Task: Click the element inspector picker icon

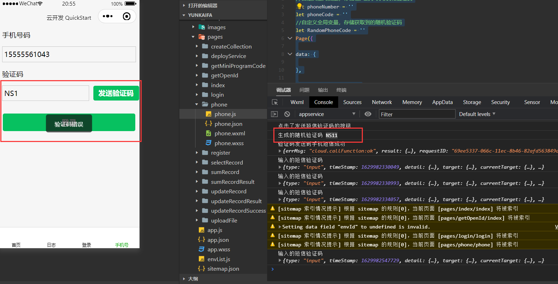Action: [x=275, y=102]
